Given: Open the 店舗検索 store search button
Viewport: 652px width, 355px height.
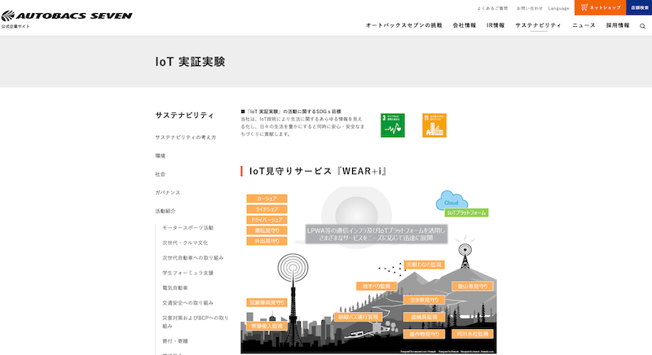Looking at the screenshot, I should (639, 7).
